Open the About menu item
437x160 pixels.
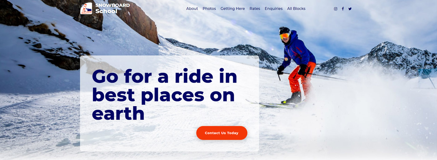pos(192,9)
